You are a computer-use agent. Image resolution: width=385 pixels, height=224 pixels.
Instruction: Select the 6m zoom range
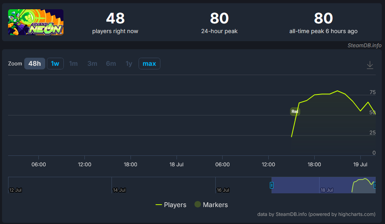pyautogui.click(x=111, y=63)
